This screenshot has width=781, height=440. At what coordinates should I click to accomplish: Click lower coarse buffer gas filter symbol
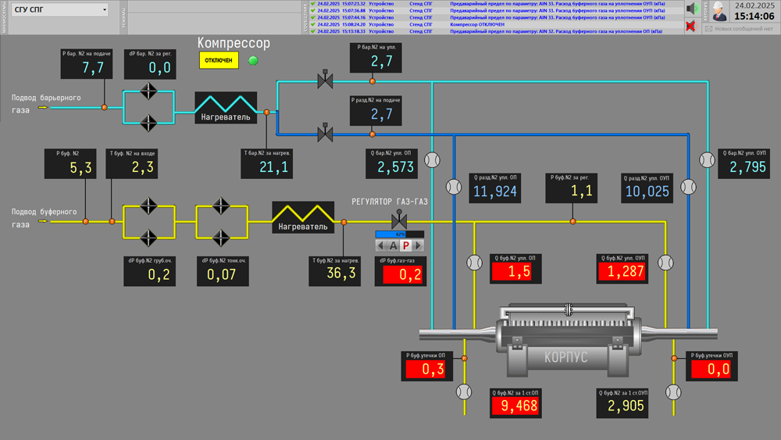click(x=148, y=238)
